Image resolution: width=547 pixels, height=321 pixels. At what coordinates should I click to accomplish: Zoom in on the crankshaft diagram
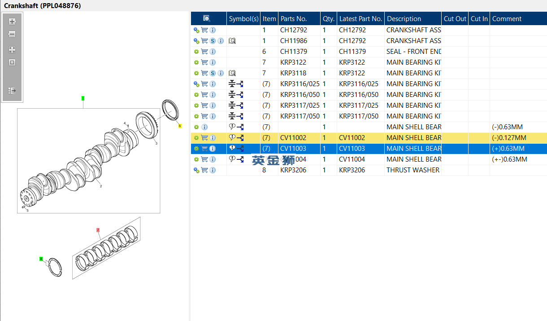click(12, 22)
